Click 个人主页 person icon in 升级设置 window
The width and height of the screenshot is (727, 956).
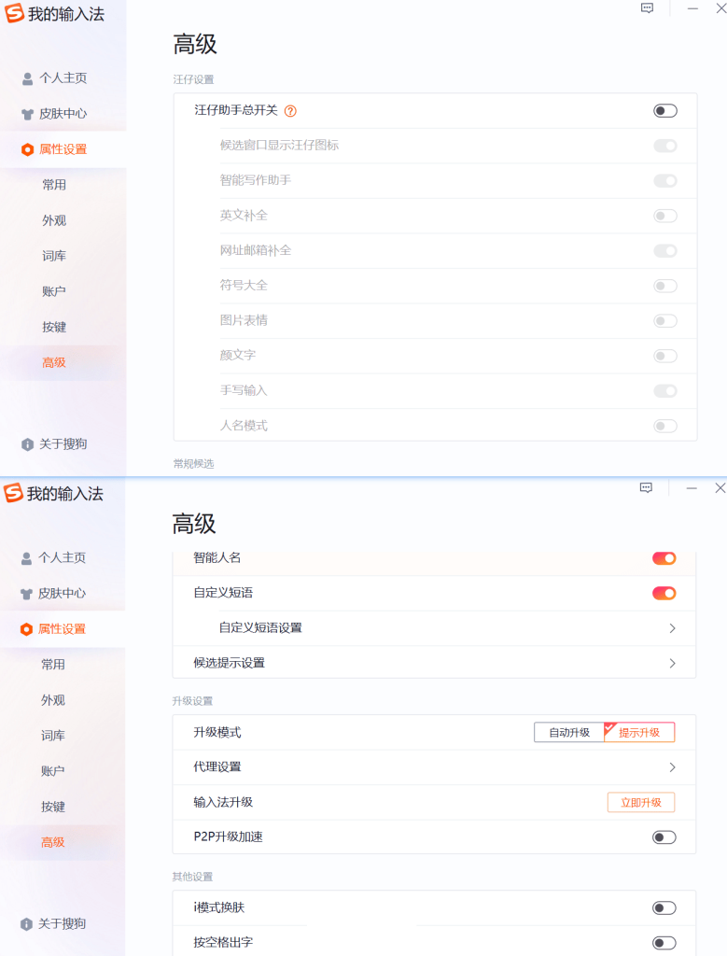pyautogui.click(x=26, y=558)
